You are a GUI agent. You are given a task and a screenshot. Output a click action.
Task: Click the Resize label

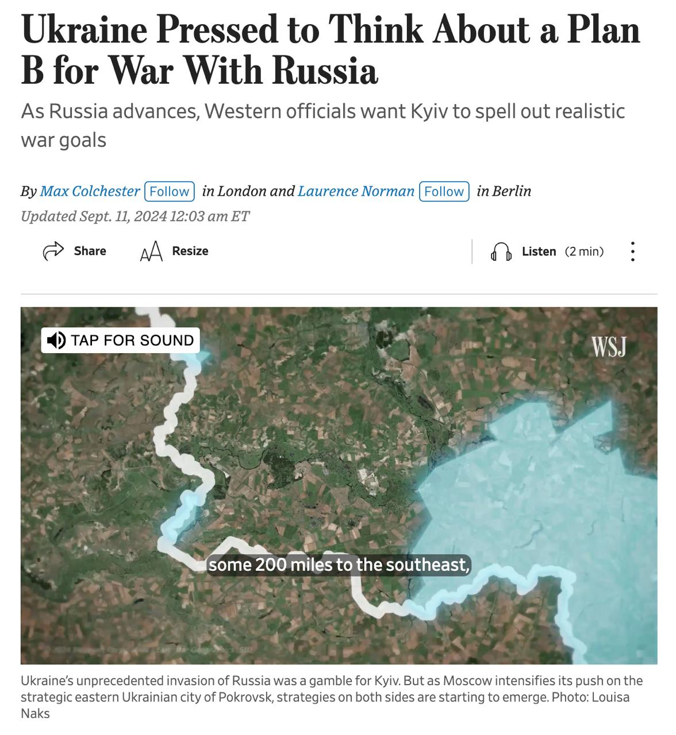pos(190,251)
